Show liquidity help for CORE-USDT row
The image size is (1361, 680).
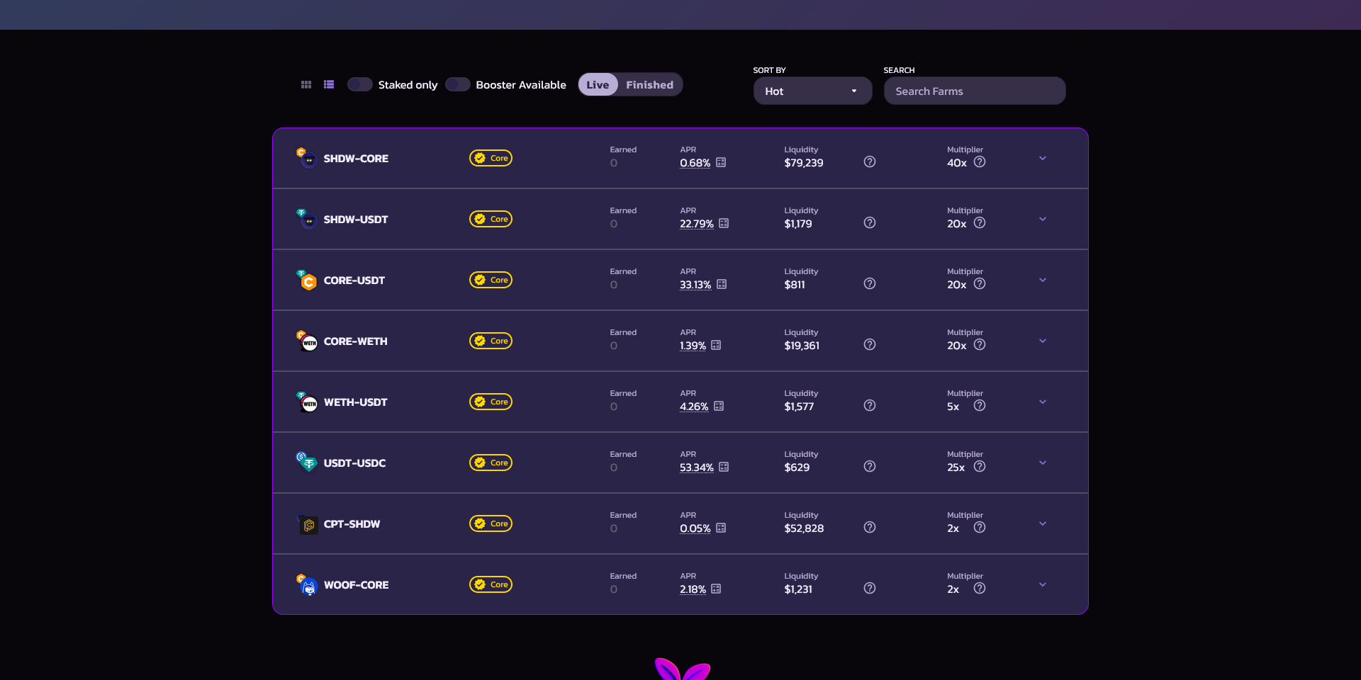click(870, 284)
